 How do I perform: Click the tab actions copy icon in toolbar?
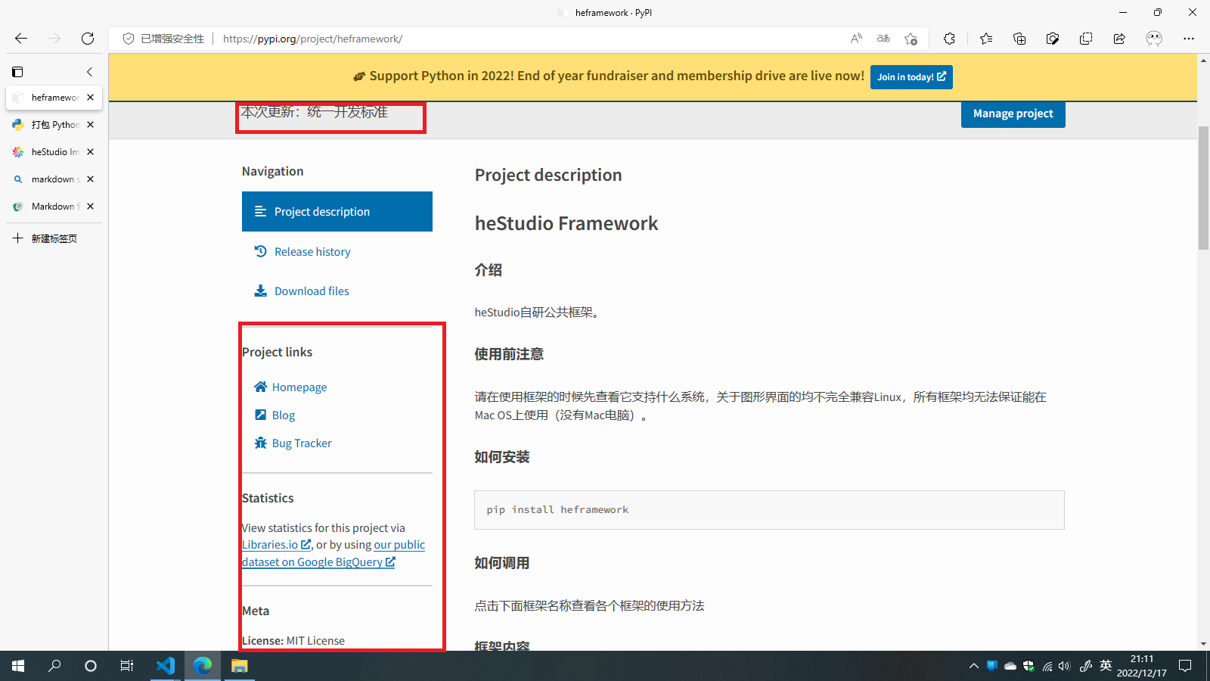coord(1086,39)
